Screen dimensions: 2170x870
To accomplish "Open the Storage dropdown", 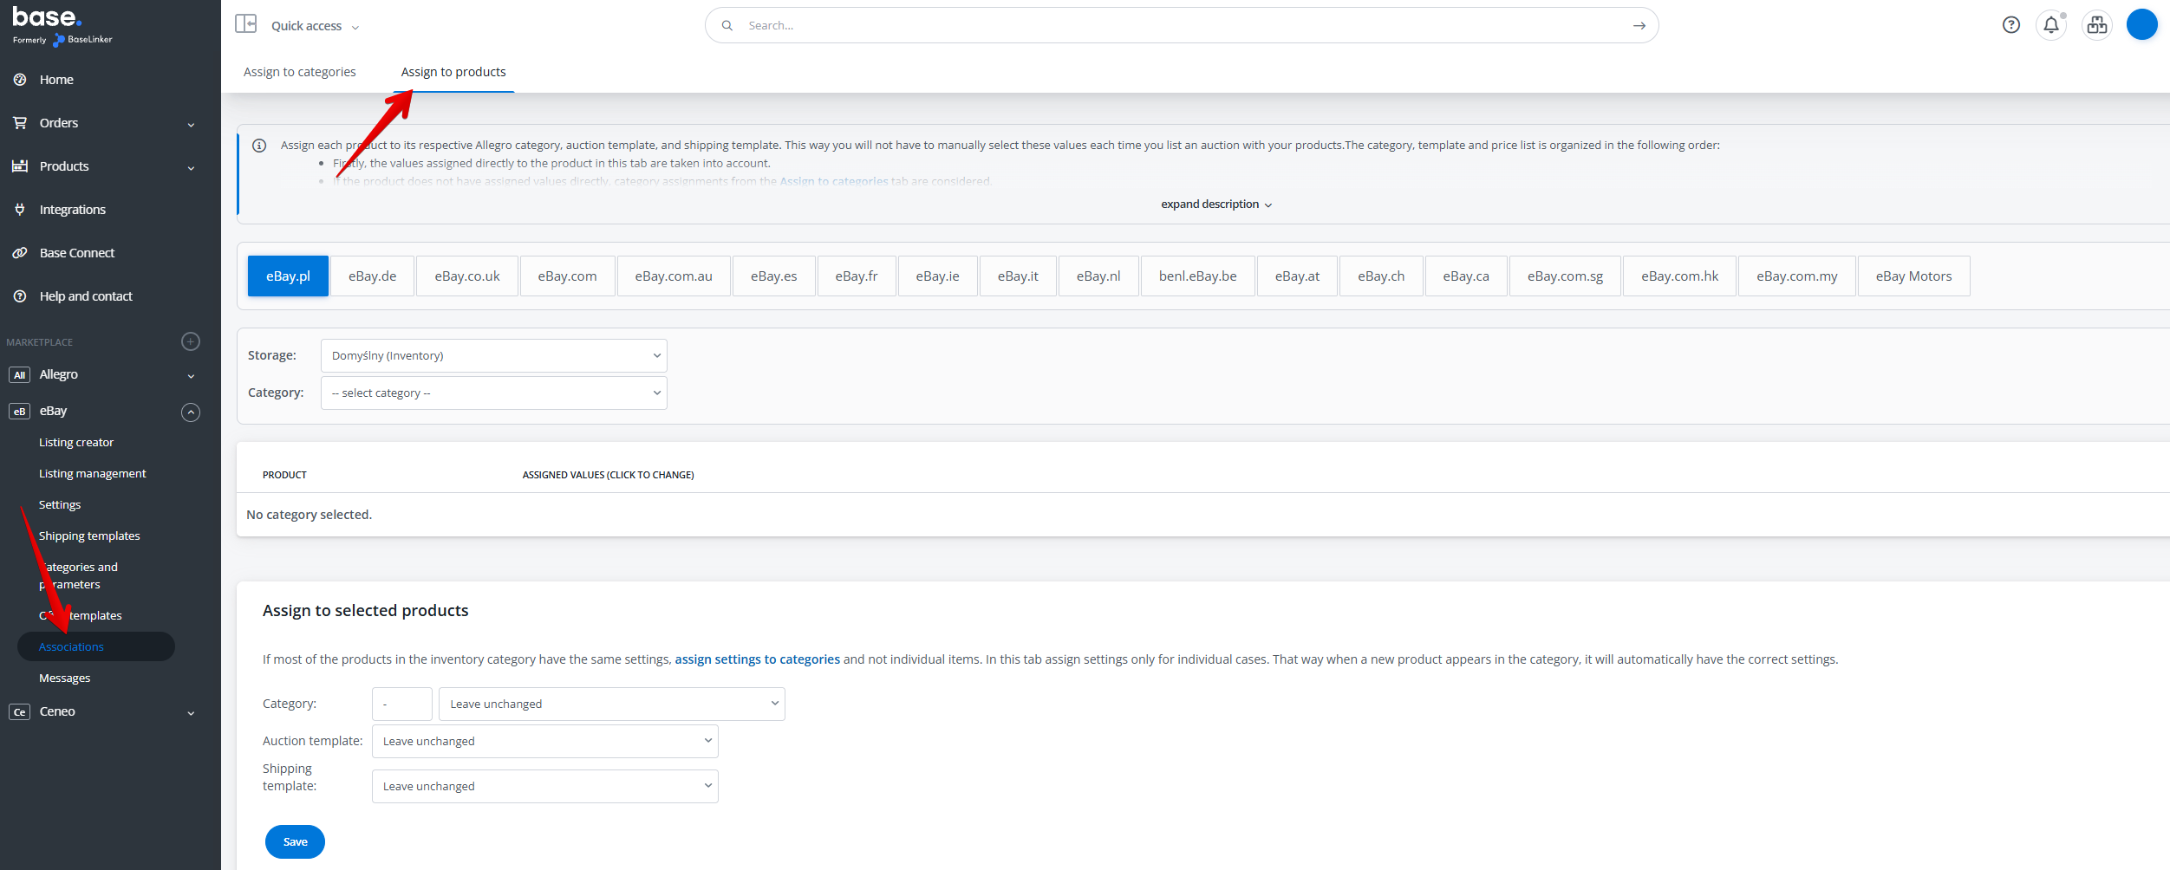I will (x=493, y=356).
